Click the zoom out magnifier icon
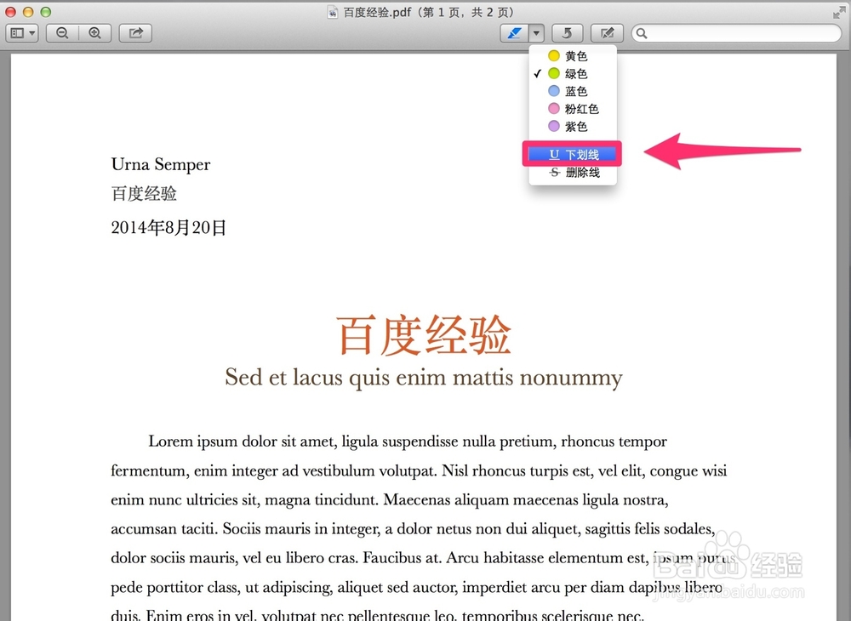Viewport: 851px width, 621px height. (x=62, y=33)
